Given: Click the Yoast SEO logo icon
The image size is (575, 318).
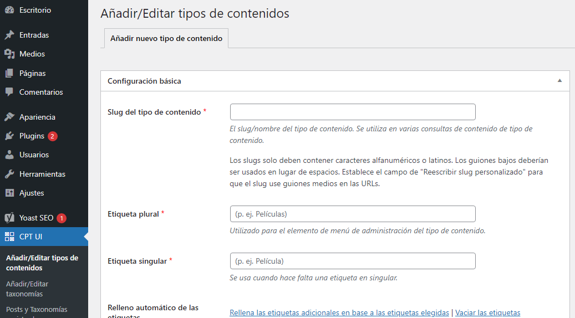Looking at the screenshot, I should (9, 218).
